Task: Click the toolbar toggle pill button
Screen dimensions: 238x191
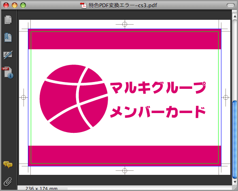Action: coord(231,5)
